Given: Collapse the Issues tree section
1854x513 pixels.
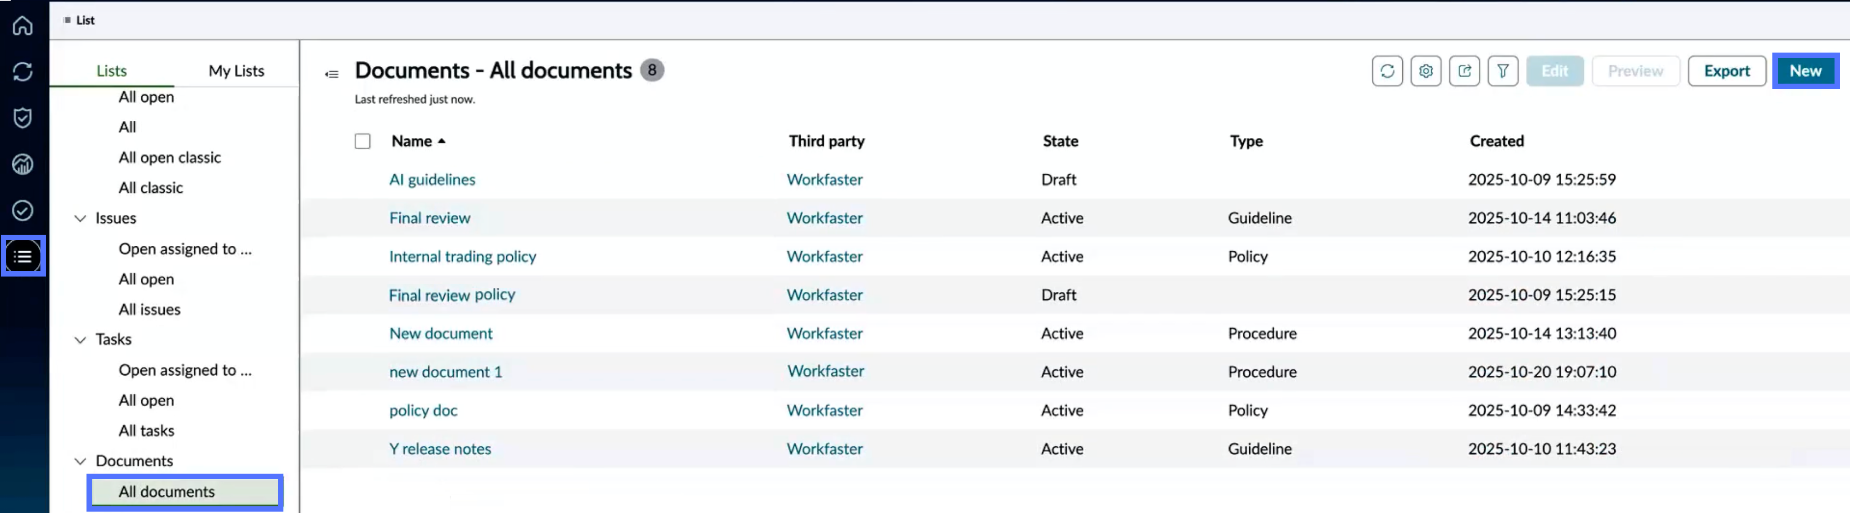Looking at the screenshot, I should click(x=81, y=219).
